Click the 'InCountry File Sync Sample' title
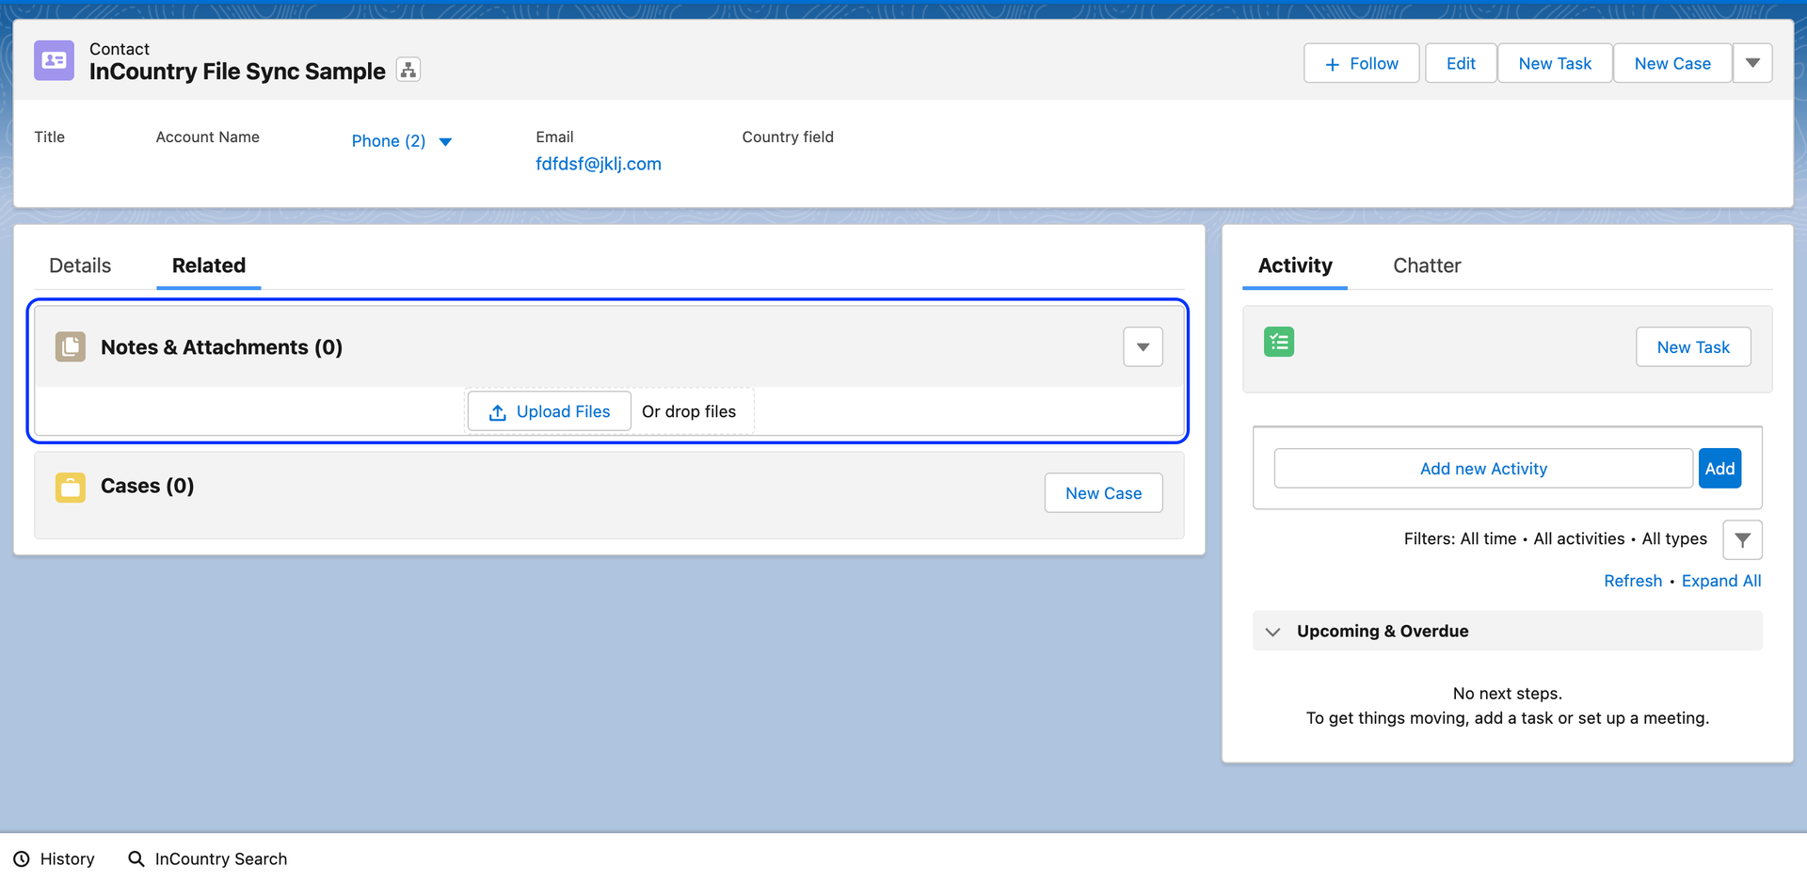The height and width of the screenshot is (881, 1807). pos(237,72)
